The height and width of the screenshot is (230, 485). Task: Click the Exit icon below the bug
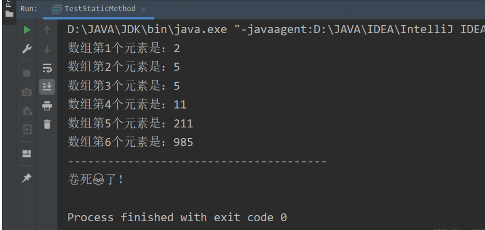point(27,129)
